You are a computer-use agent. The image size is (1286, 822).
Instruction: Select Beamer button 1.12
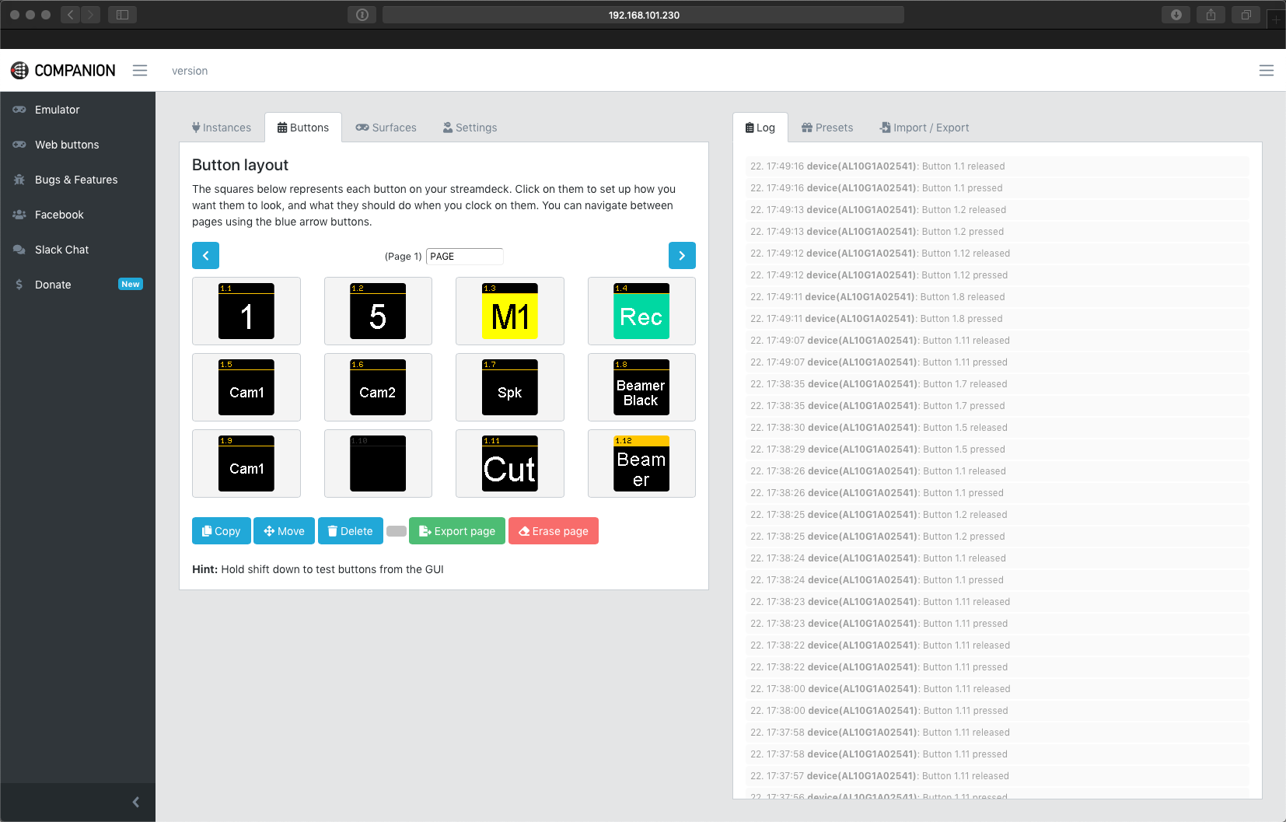pyautogui.click(x=641, y=463)
